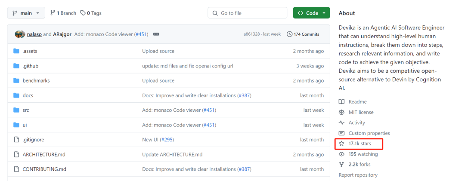The width and height of the screenshot is (465, 181).
Task: Open the docs folder name
Action: click(28, 95)
